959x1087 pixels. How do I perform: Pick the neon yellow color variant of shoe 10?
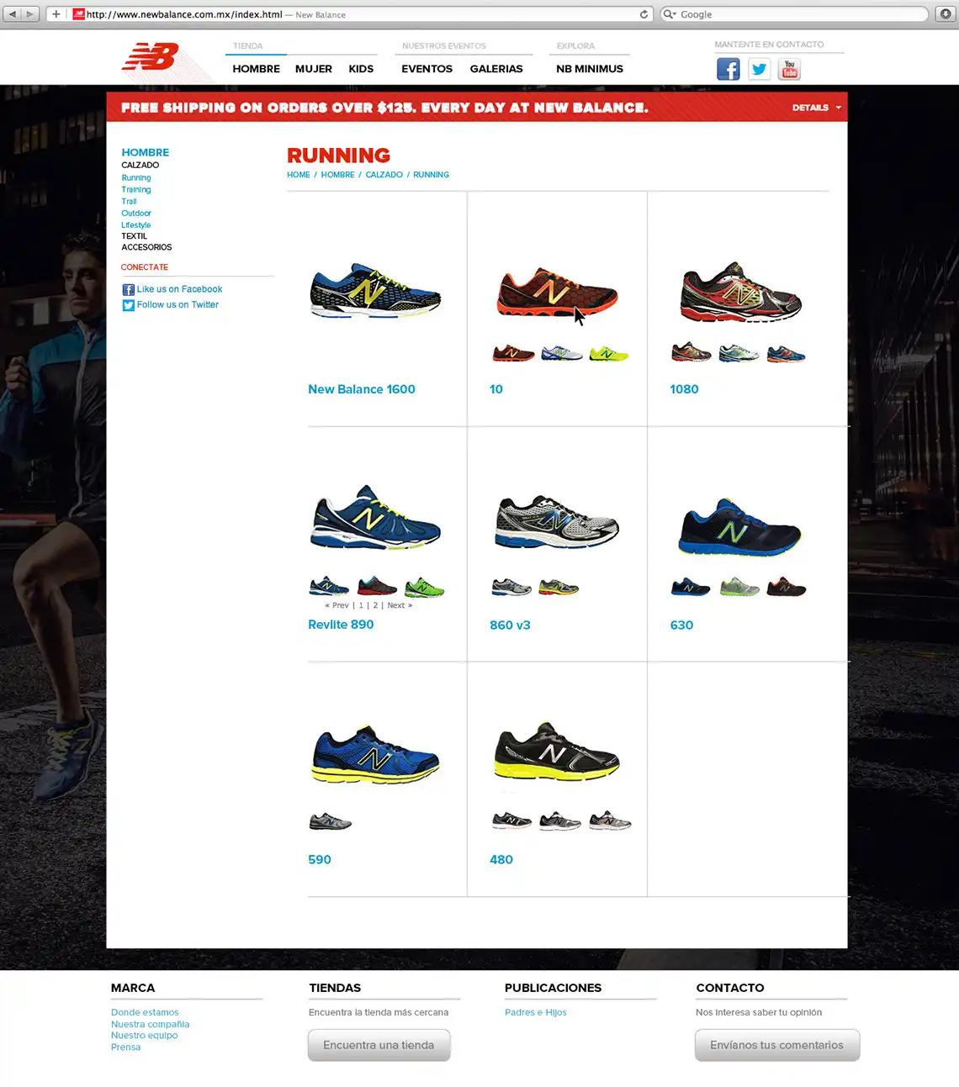point(609,354)
